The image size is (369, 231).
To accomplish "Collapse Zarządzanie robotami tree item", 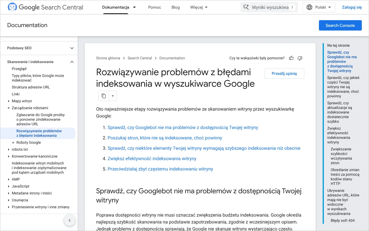I will 9,108.
